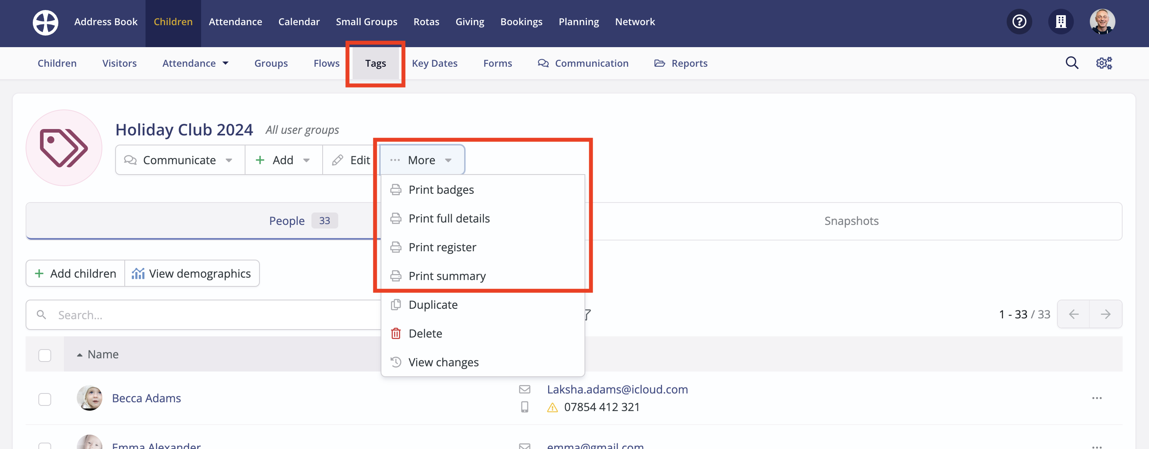Click the Holiday Club tag icon

(64, 147)
